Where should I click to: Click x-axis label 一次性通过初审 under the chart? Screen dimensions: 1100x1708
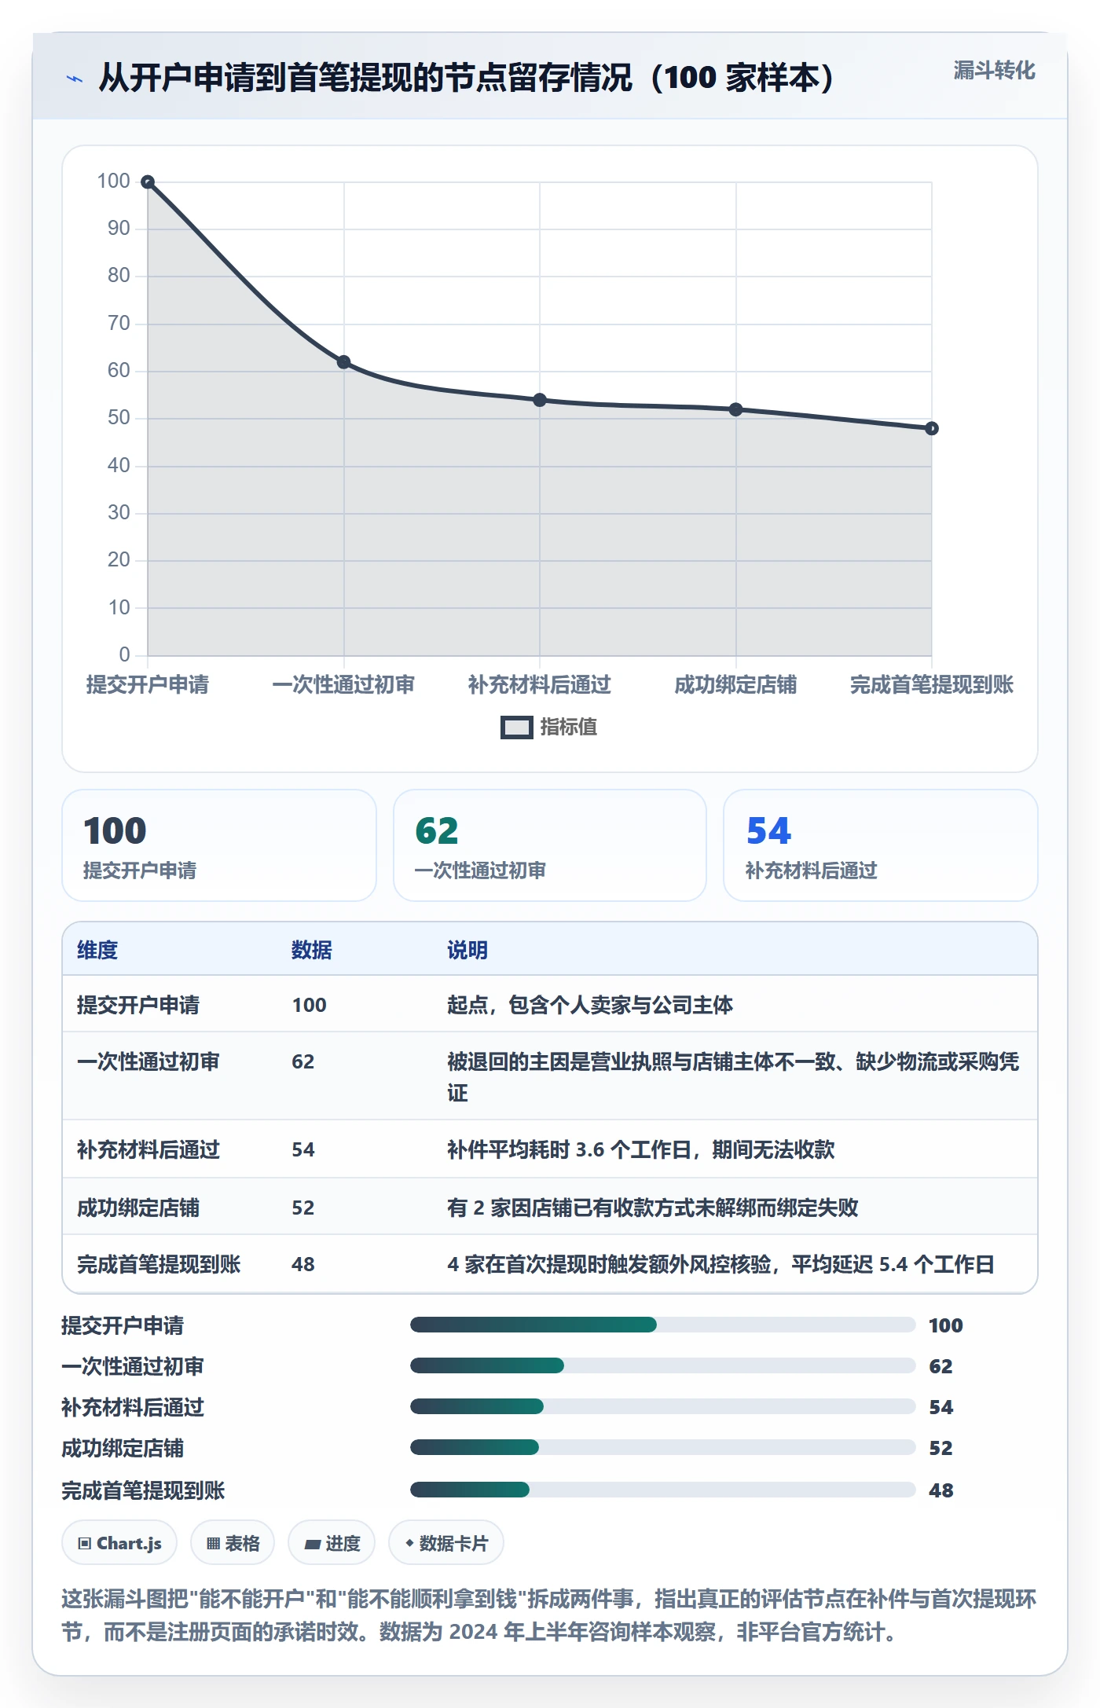343,685
